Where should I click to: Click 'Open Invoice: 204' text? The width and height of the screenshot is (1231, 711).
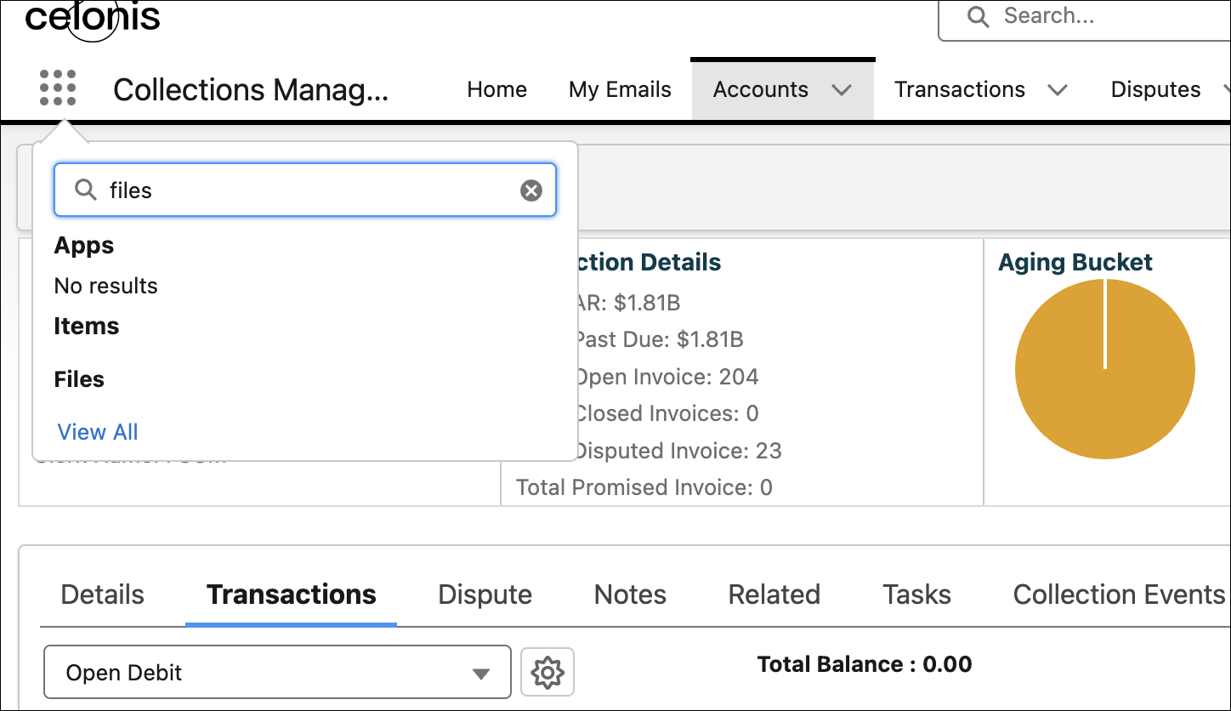point(667,377)
